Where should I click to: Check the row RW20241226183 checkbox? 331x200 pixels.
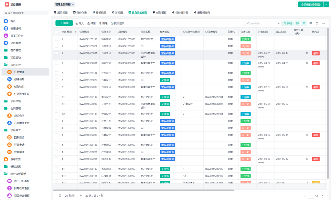(57, 39)
